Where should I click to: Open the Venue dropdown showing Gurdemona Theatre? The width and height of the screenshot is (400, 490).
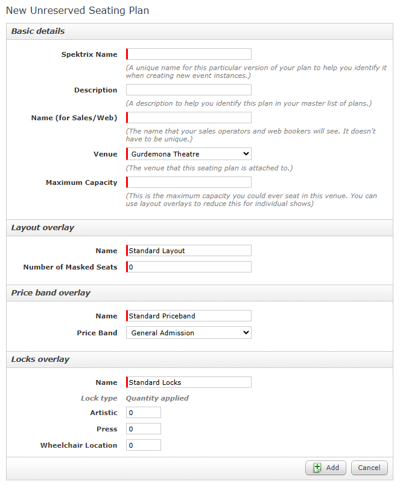(189, 154)
